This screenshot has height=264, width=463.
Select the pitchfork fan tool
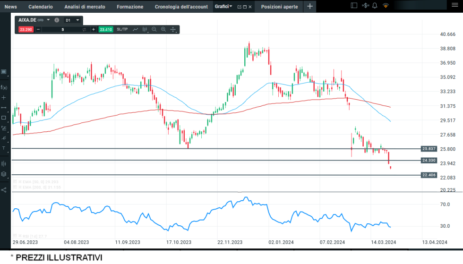(4, 138)
